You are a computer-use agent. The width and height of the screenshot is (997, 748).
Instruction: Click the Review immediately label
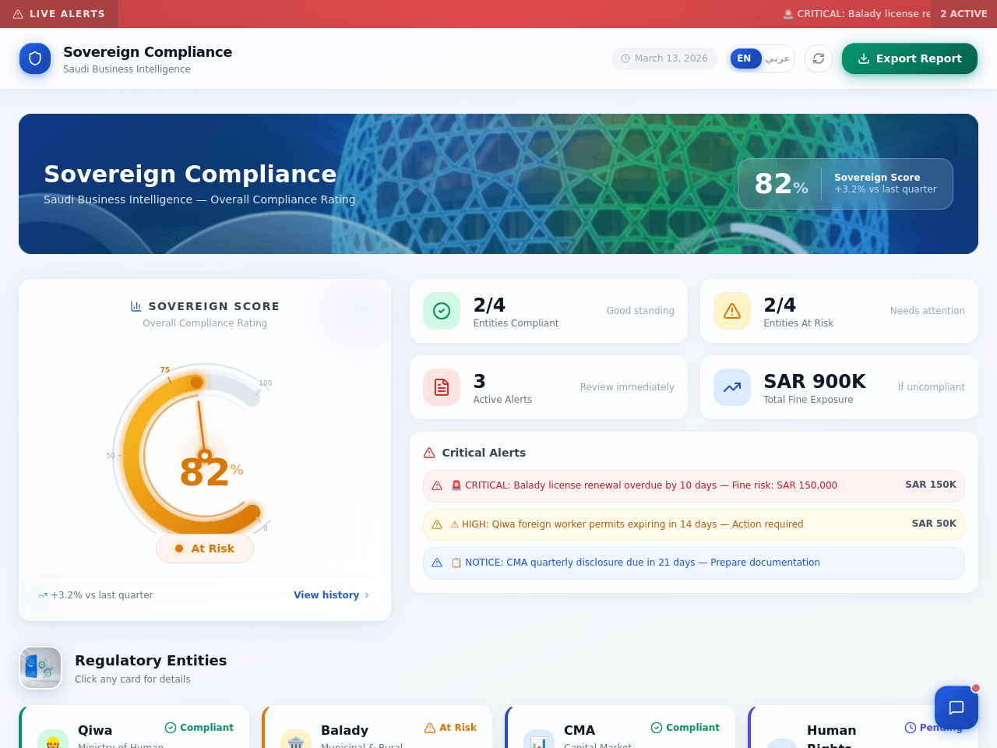click(x=627, y=387)
